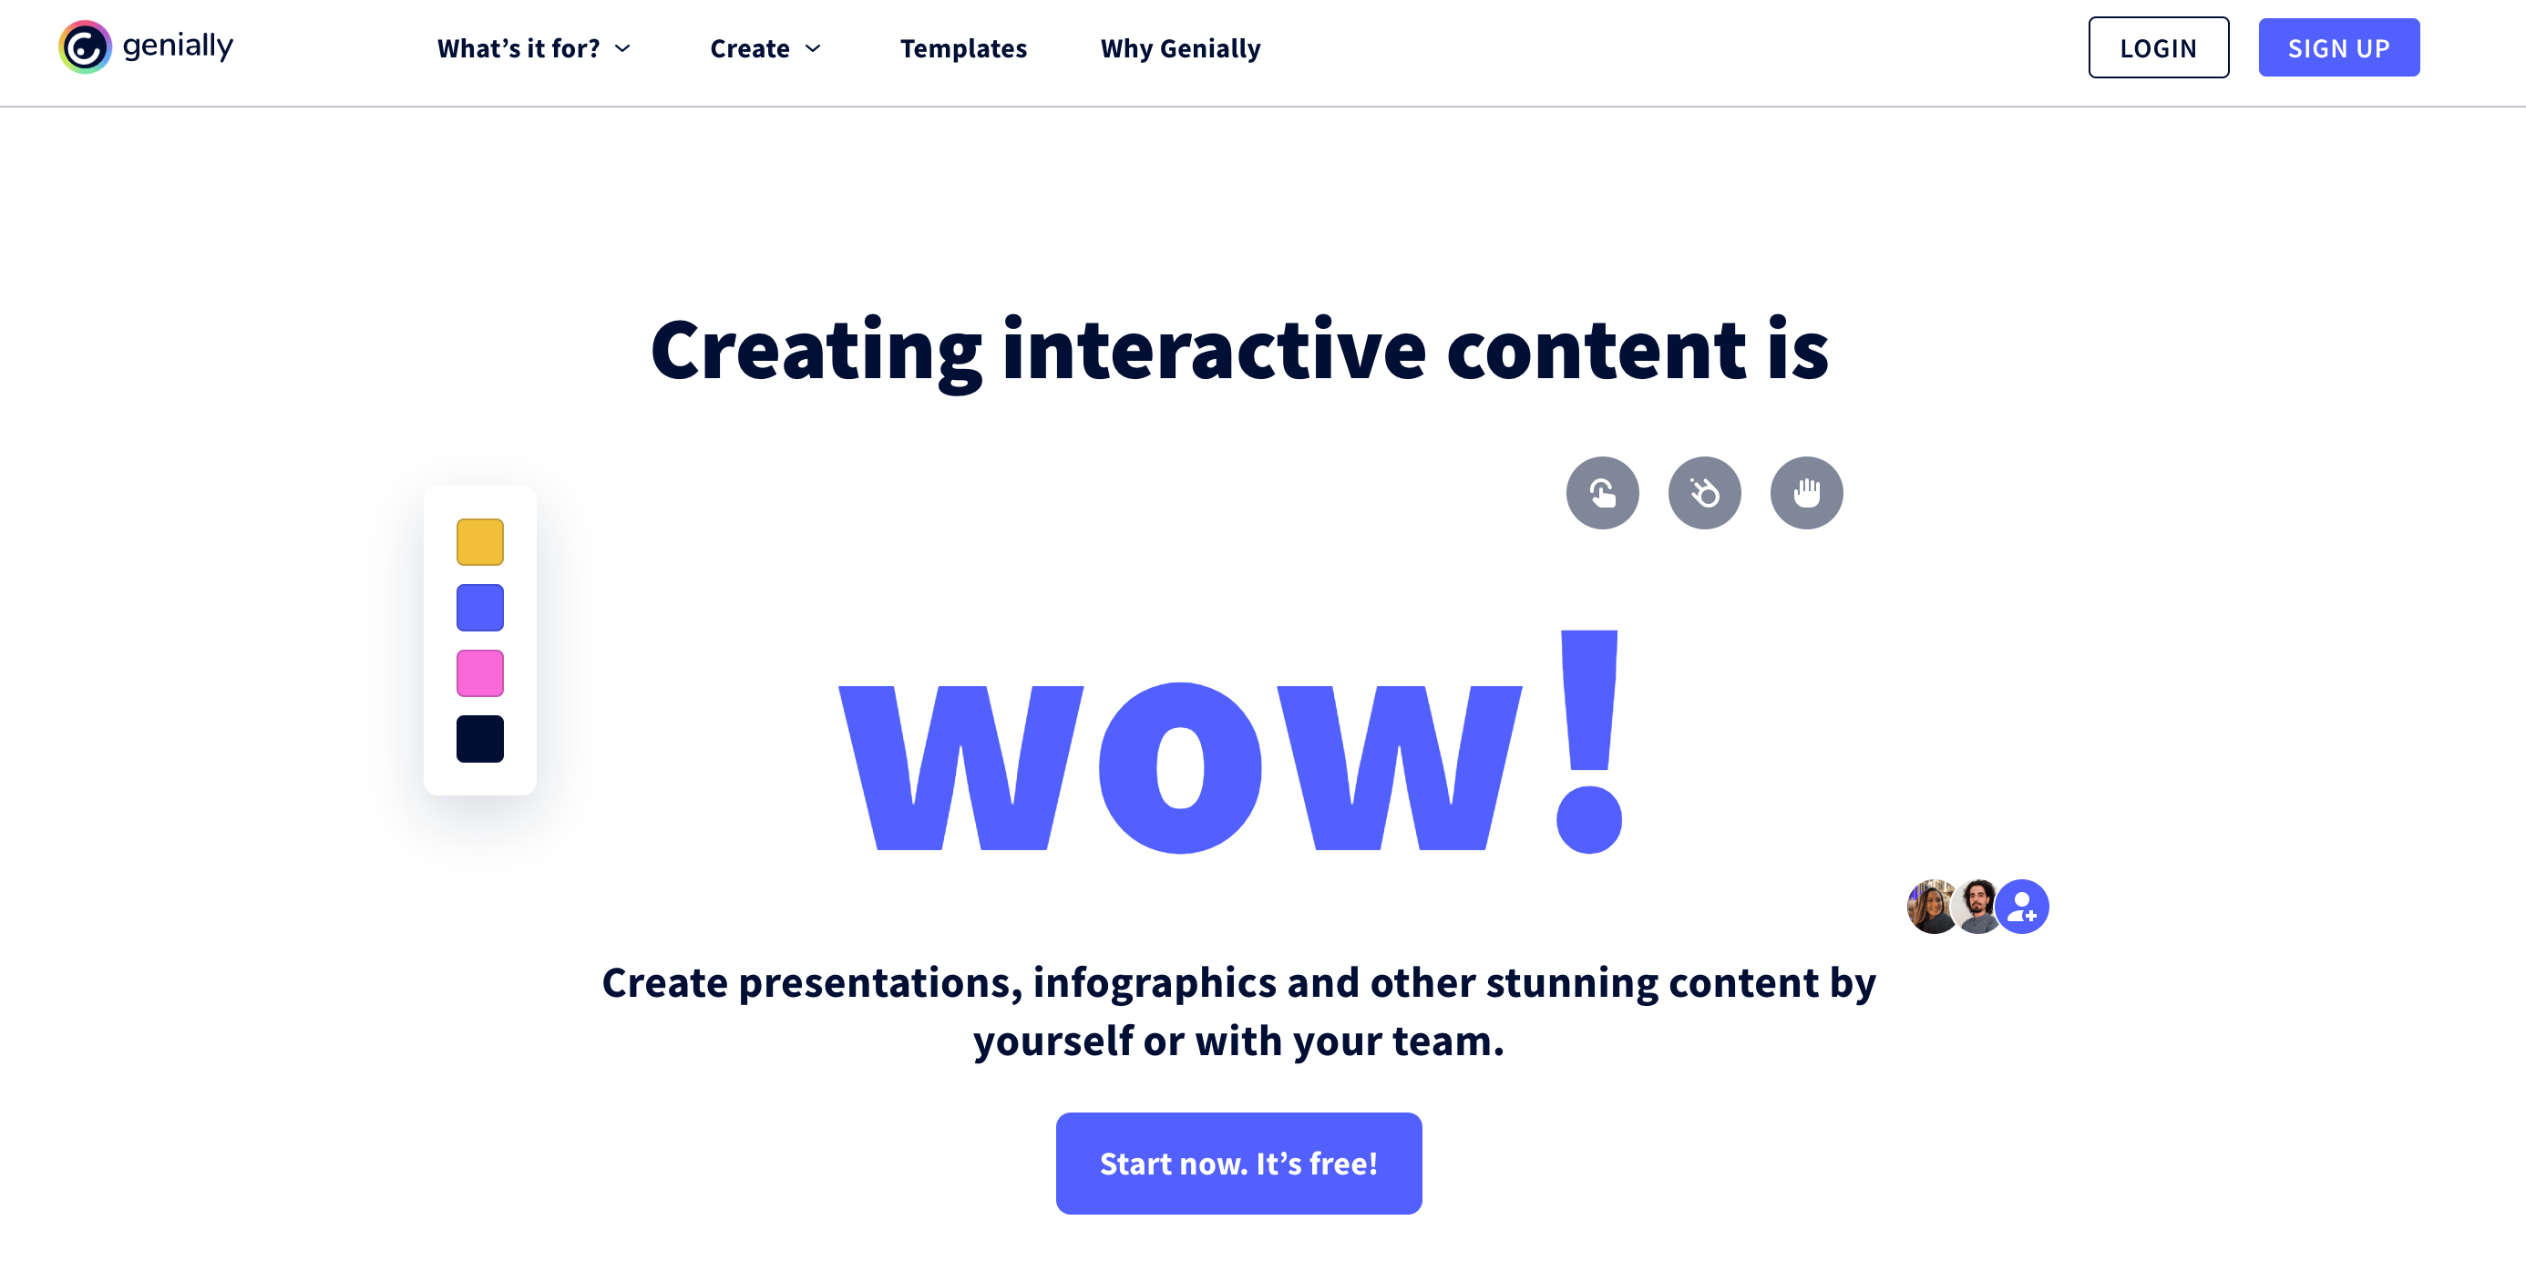Click the black color square

tap(480, 736)
